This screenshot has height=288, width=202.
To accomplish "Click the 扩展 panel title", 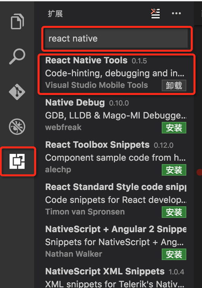I will (x=55, y=14).
